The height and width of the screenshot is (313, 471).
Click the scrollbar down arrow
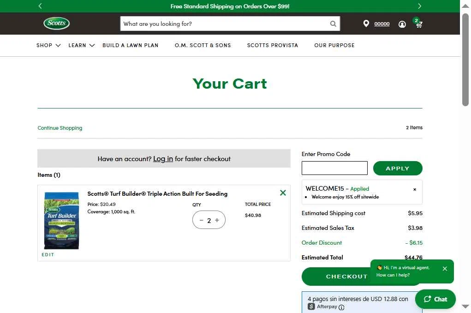(x=465, y=307)
